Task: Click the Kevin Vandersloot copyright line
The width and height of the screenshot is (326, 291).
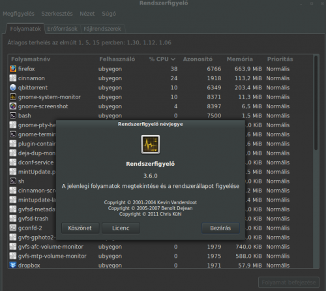Action: 151,202
